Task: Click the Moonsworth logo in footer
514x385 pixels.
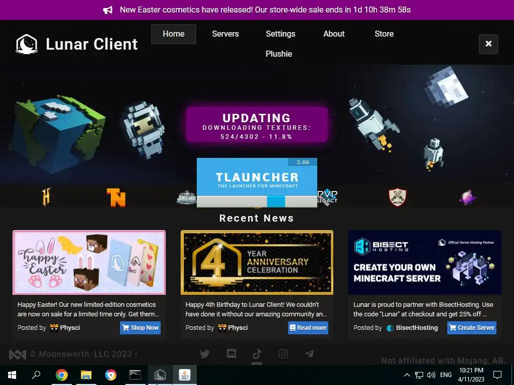Action: click(x=18, y=354)
